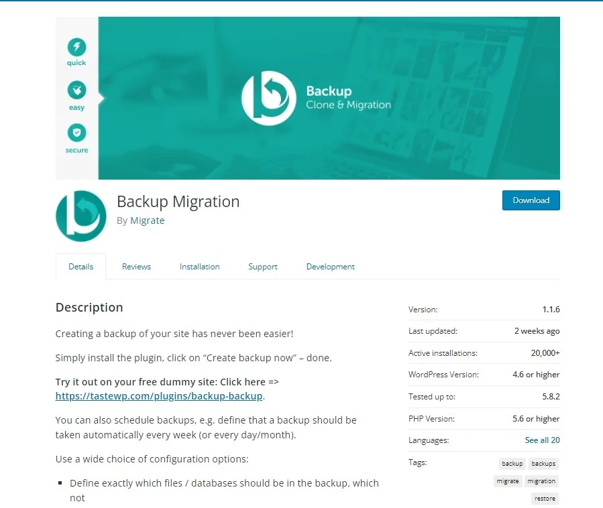Open the Migrate author link
The image size is (603, 508).
coord(147,220)
